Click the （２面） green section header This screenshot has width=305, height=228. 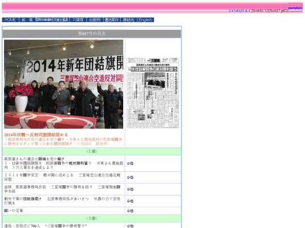[x=91, y=218]
